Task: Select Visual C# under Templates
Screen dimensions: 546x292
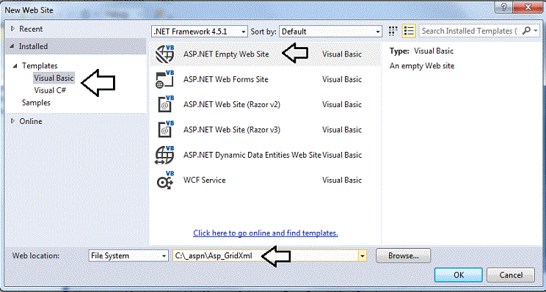Action: point(50,90)
